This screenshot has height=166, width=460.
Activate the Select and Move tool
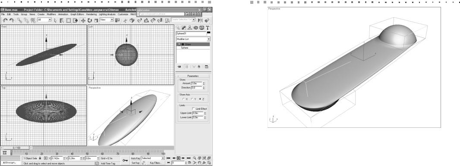tap(83, 20)
